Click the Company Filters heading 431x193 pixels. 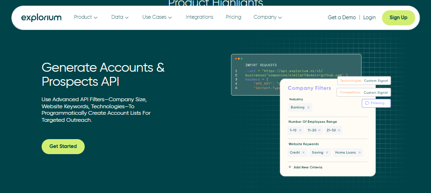[309, 88]
